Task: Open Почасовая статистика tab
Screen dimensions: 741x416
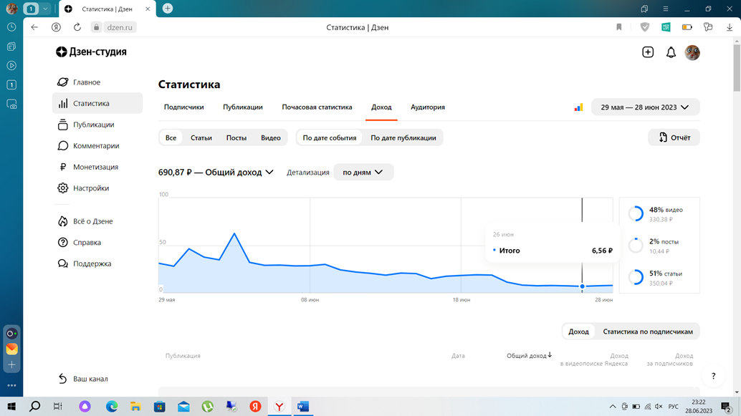Action: tap(317, 107)
